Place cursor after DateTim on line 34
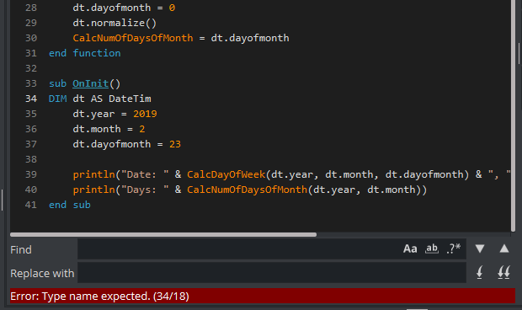 [x=152, y=99]
